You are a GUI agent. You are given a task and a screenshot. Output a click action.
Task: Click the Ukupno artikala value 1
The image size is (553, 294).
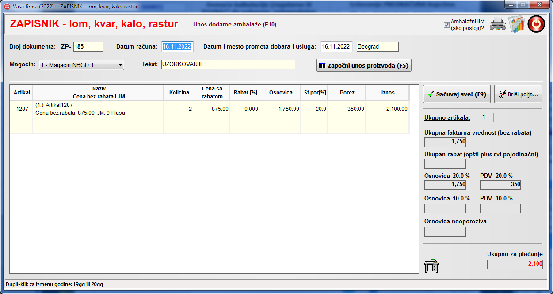pyautogui.click(x=484, y=117)
